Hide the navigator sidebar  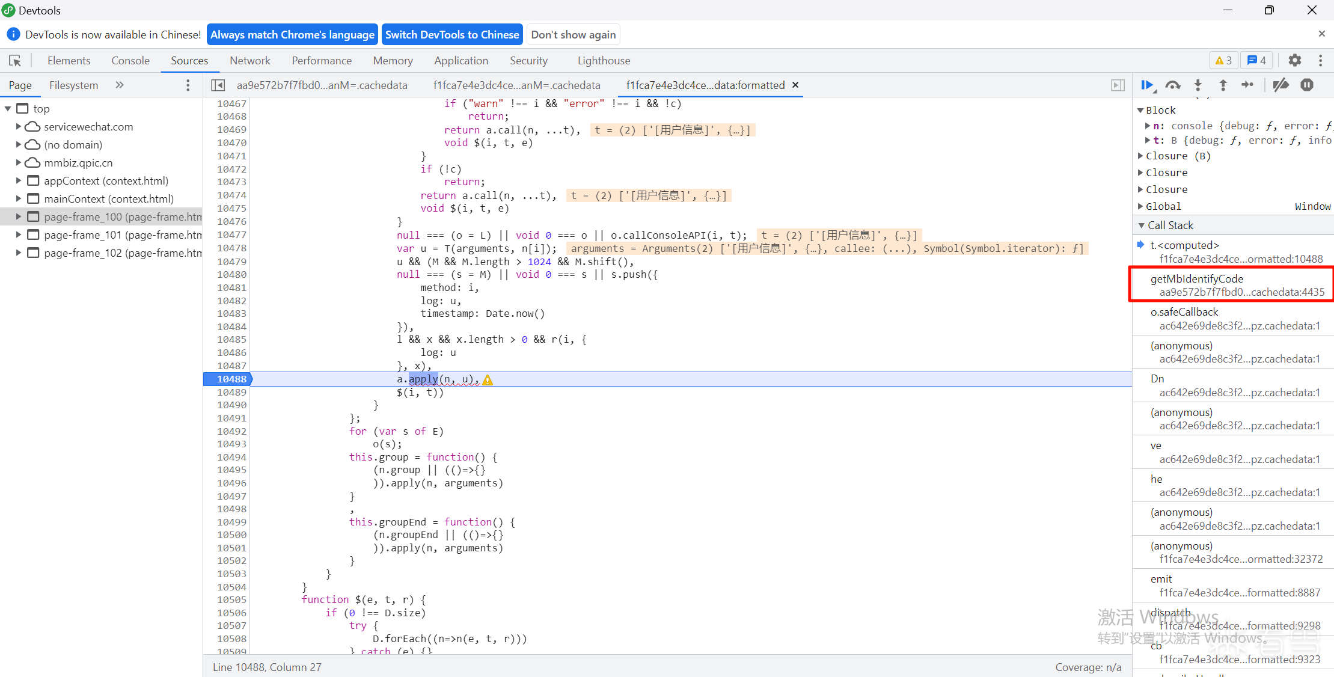pos(218,85)
